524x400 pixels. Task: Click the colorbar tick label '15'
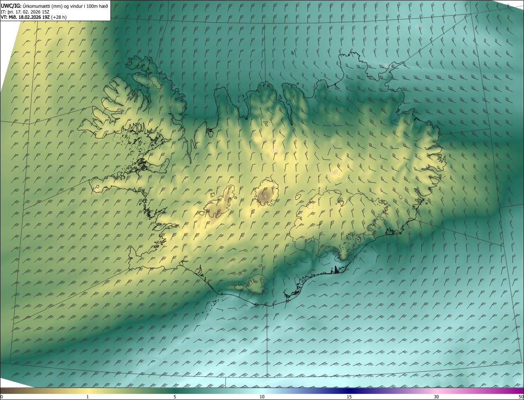click(x=349, y=397)
